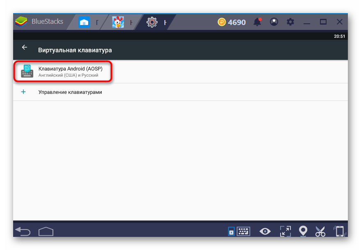The height and width of the screenshot is (250, 361).
Task: Click the plus icon beside Управление клавиатурами
Action: pyautogui.click(x=23, y=92)
